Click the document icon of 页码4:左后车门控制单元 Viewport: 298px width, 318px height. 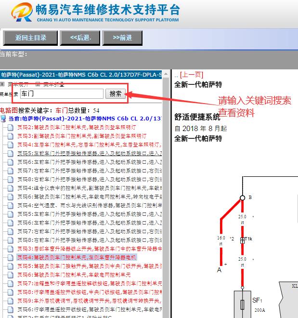(10, 145)
